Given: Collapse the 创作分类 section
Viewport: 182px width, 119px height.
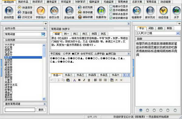Looking at the screenshot, I should click(x=45, y=29).
